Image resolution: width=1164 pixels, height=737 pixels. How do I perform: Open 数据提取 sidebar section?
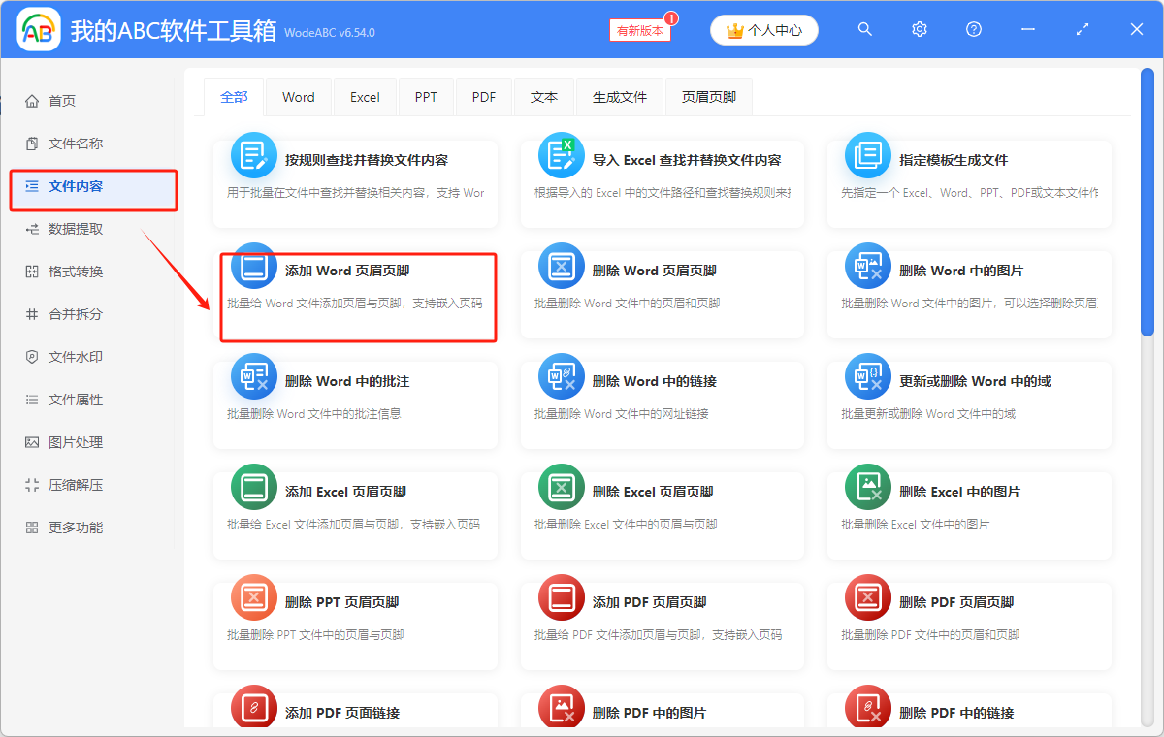[76, 229]
